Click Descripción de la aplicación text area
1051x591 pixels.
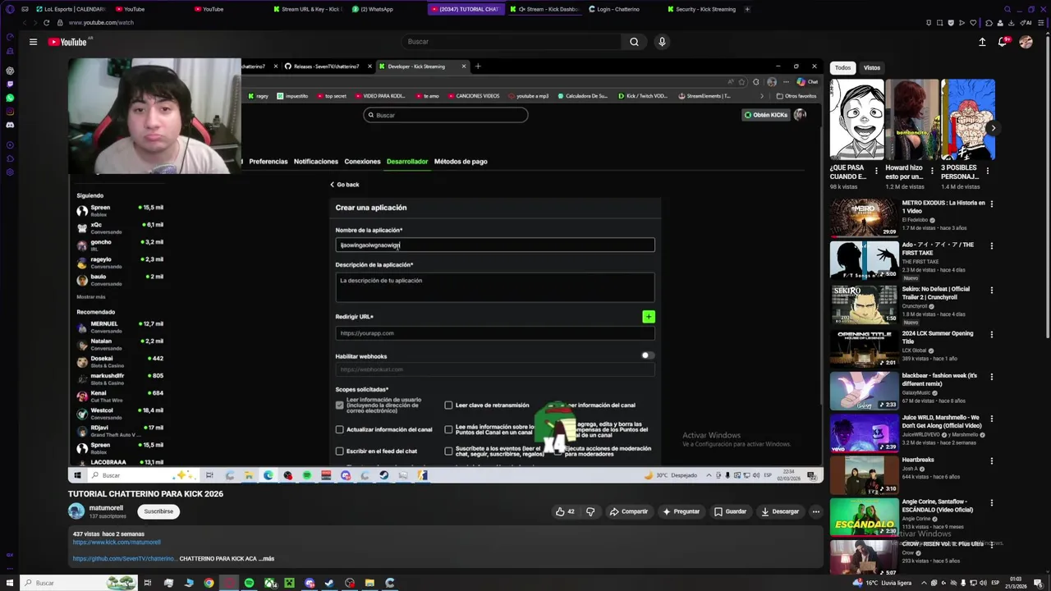point(495,287)
